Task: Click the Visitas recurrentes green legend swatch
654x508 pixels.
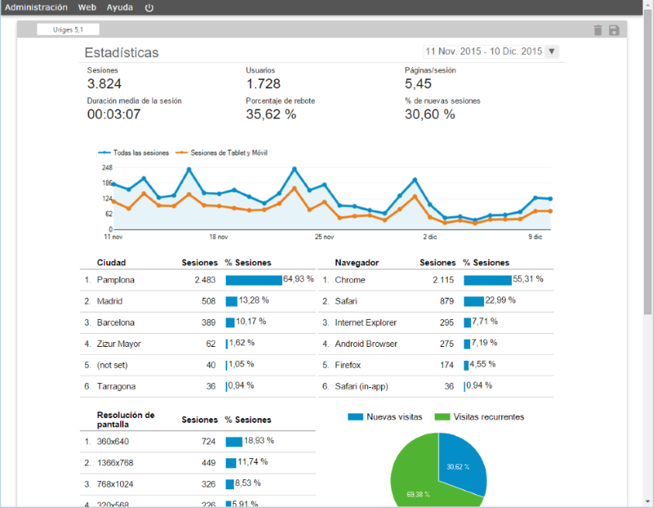Action: [442, 416]
